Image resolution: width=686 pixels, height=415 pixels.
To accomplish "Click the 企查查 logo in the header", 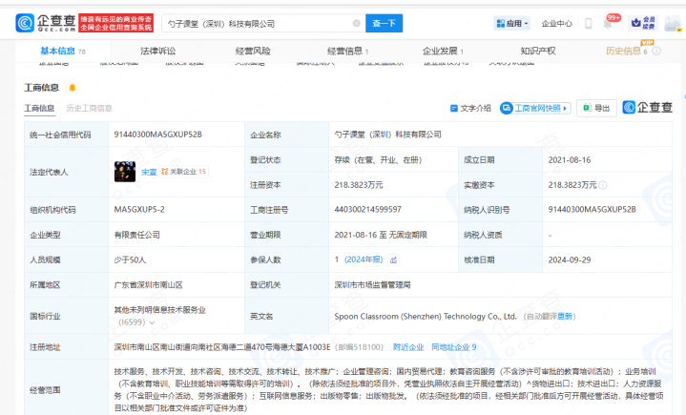I will (x=43, y=23).
